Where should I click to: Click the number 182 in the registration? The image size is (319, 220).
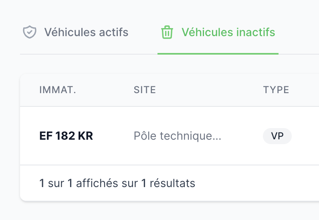point(65,136)
